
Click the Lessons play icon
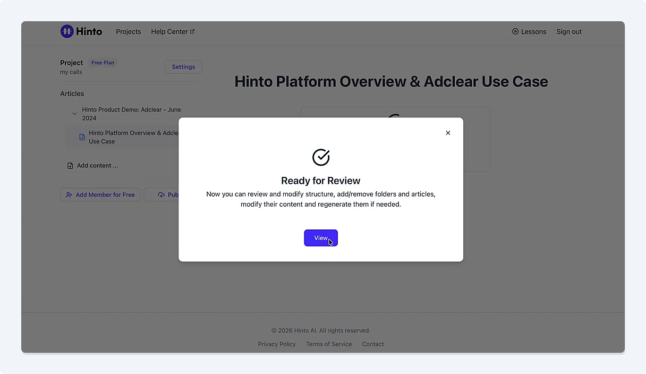pyautogui.click(x=515, y=32)
